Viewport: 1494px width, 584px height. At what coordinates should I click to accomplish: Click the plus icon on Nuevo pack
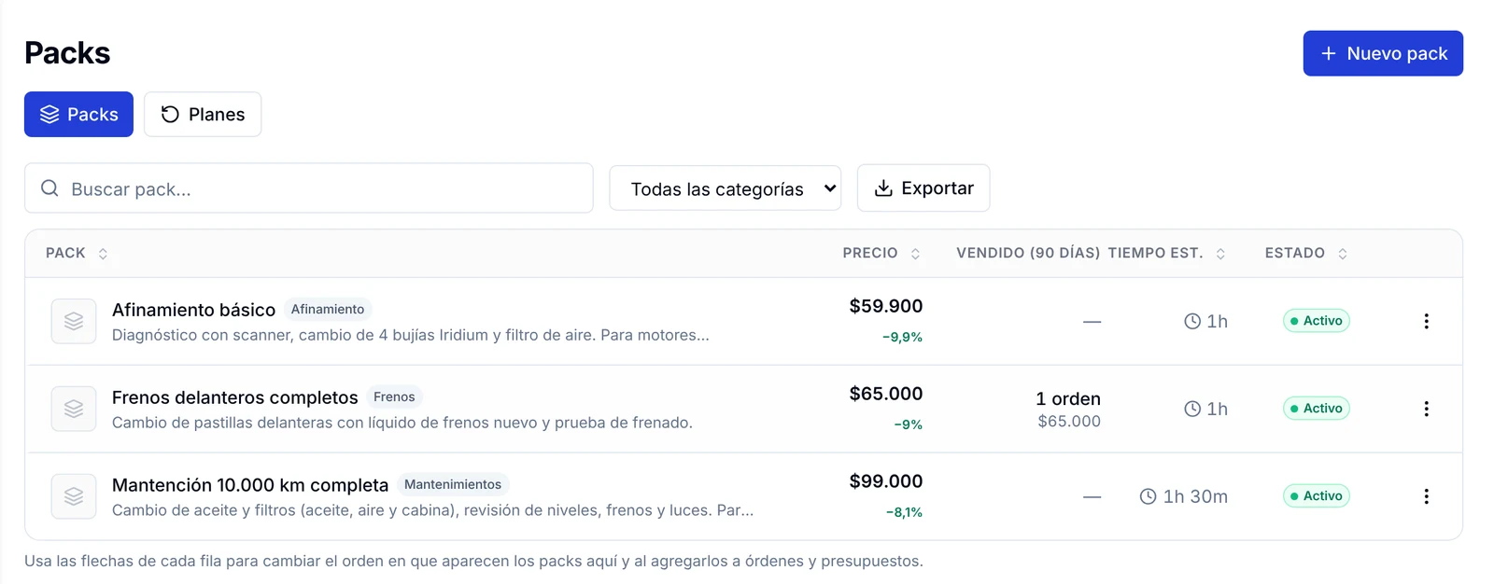pyautogui.click(x=1329, y=54)
